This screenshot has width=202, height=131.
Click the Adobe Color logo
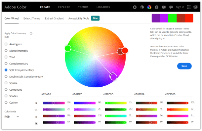coord(16,7)
